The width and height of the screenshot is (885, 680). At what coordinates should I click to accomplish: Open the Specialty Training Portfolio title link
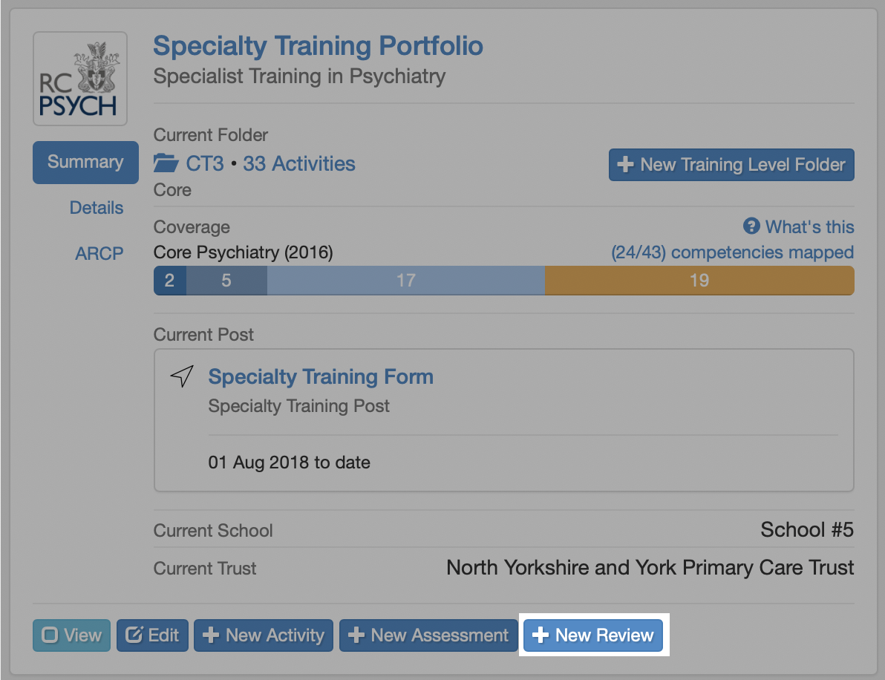(x=318, y=46)
